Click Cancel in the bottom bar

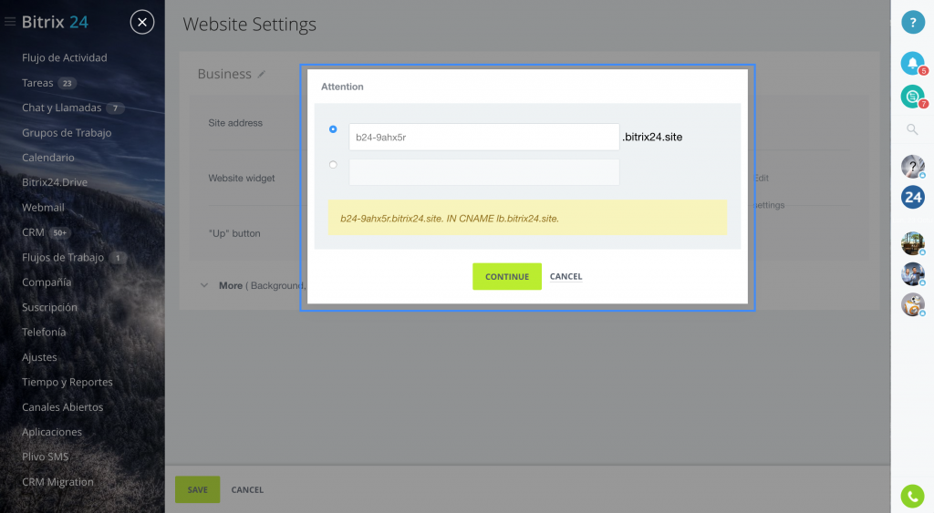coord(247,490)
